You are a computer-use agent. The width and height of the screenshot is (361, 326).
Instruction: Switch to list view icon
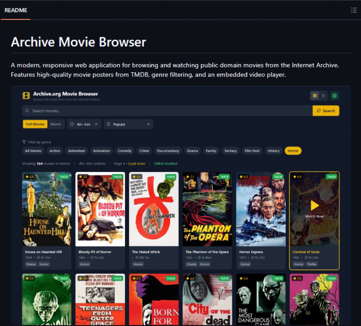click(323, 96)
